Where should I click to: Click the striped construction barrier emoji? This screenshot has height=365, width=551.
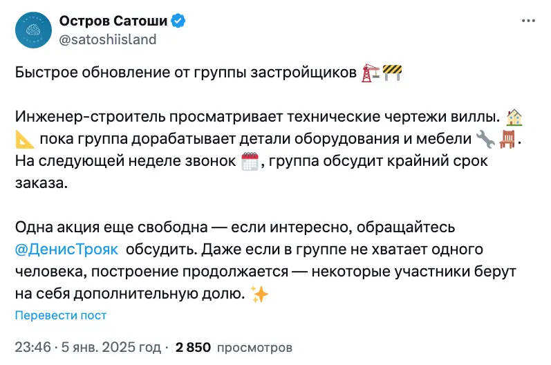click(392, 73)
